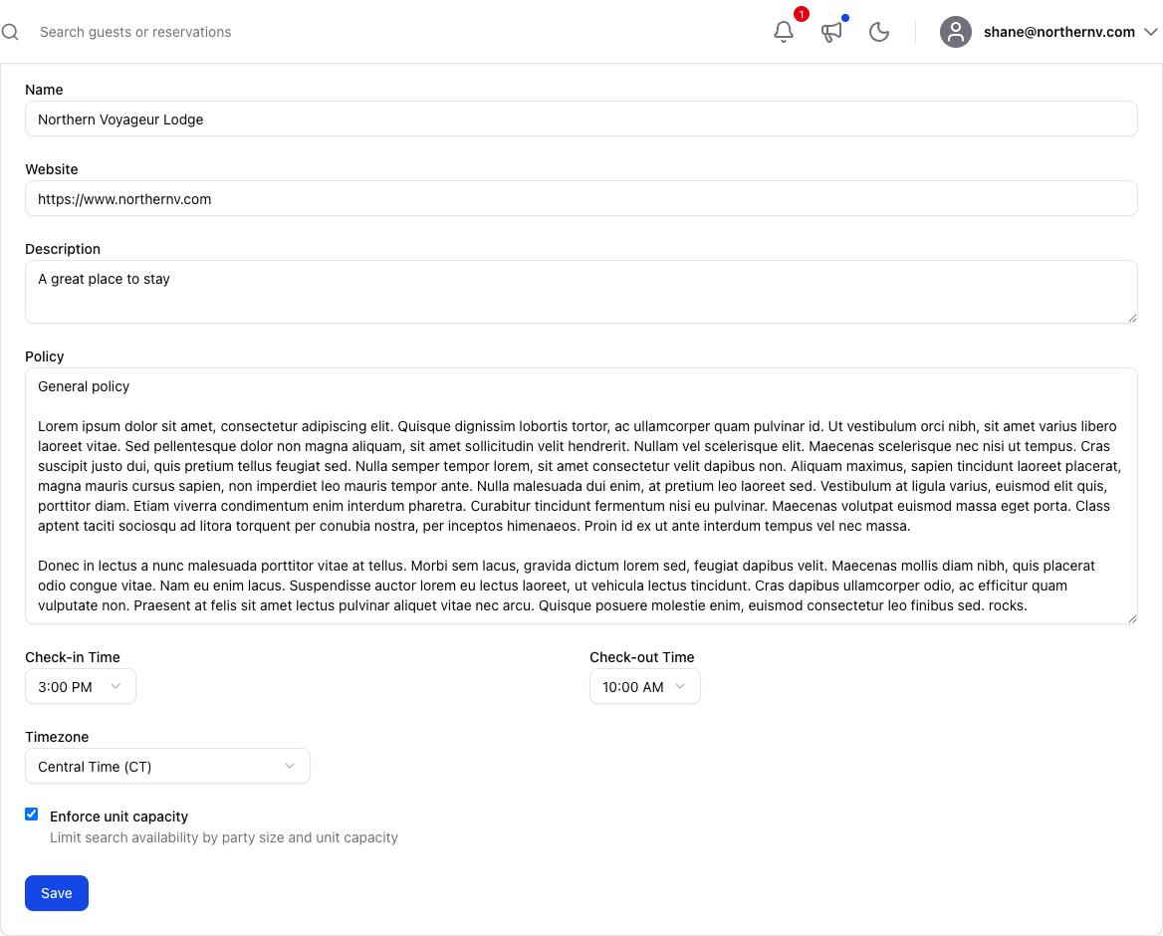This screenshot has height=936, width=1163.
Task: Uncheck Enforce unit capacity checkbox
Action: [31, 815]
